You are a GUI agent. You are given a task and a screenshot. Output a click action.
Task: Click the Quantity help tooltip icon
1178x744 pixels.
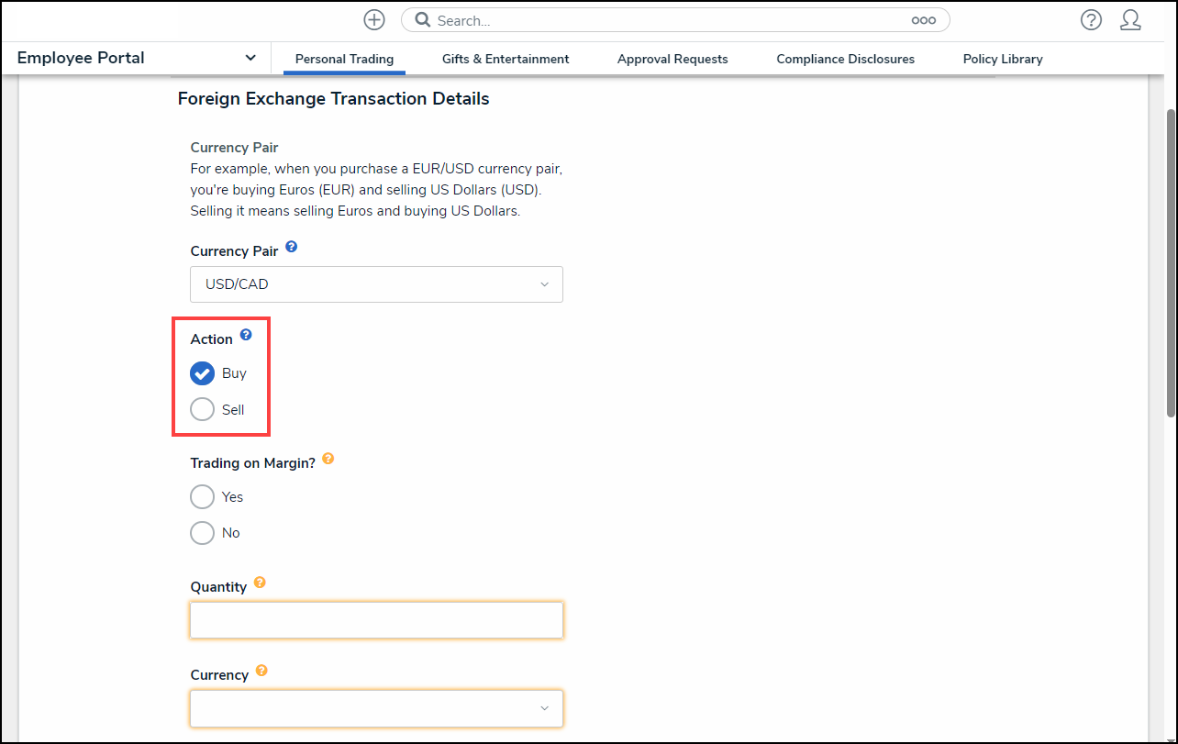coord(260,583)
